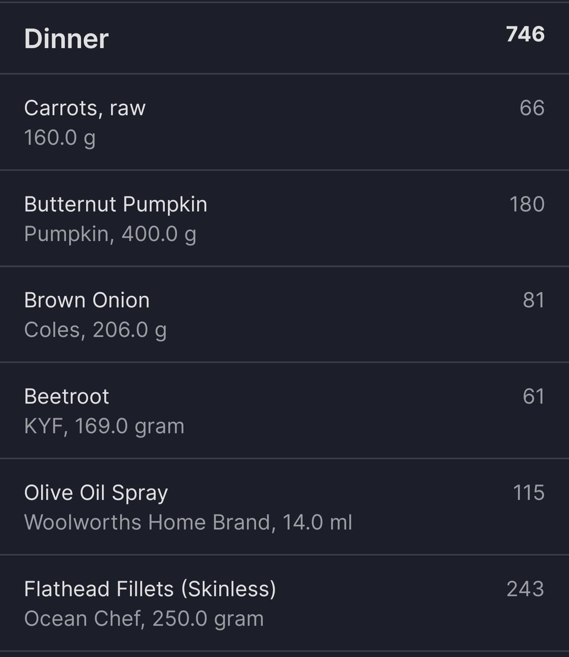This screenshot has width=569, height=657.
Task: Tap the KYF, 169.0 gram serving text
Action: (x=104, y=426)
